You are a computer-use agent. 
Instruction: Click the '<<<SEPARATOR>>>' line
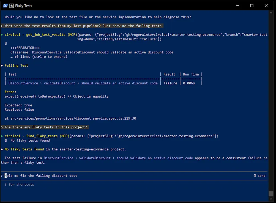coord(25,48)
